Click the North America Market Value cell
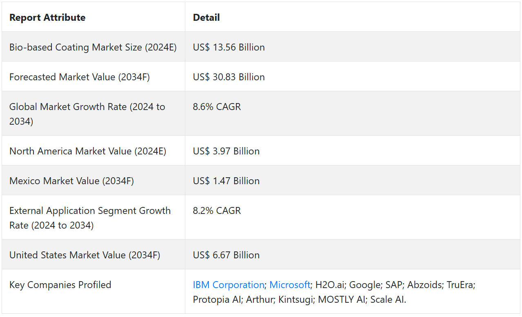The height and width of the screenshot is (317, 522). click(x=88, y=151)
